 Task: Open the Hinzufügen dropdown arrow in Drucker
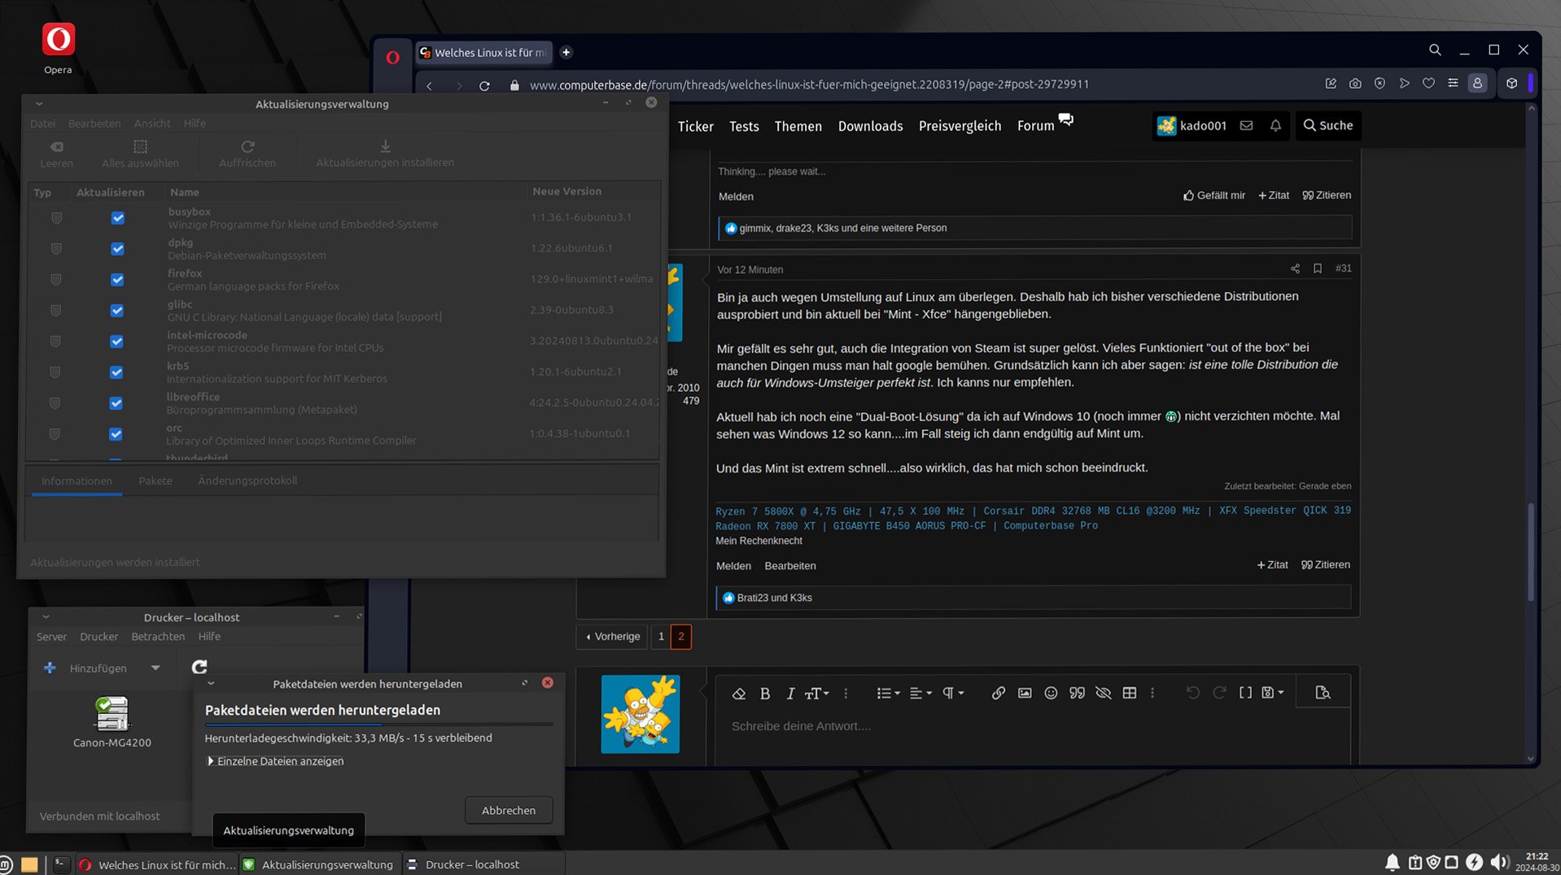(x=155, y=668)
